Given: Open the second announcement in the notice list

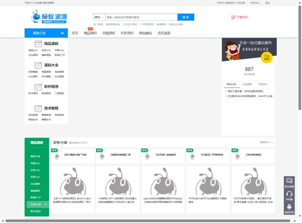Looking at the screenshot, I should click(x=250, y=96).
